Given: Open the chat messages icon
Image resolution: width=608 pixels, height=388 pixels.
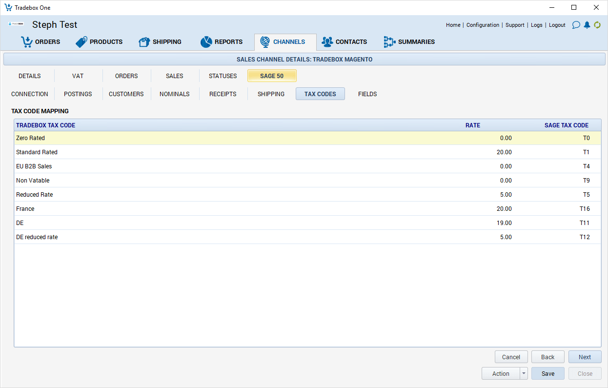Looking at the screenshot, I should point(576,25).
